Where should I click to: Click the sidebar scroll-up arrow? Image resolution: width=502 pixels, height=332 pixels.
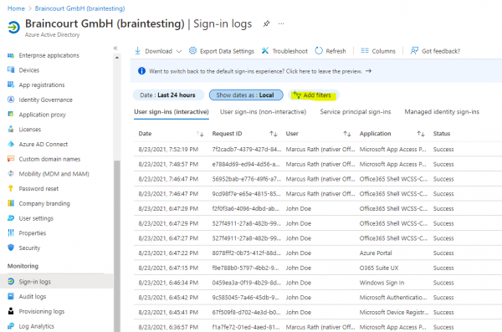[x=117, y=58]
